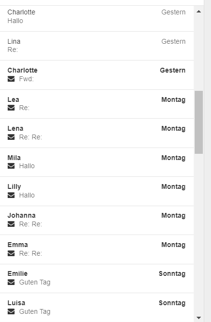
Task: Click the envelope icon in Luisa's message
Action: [11, 311]
